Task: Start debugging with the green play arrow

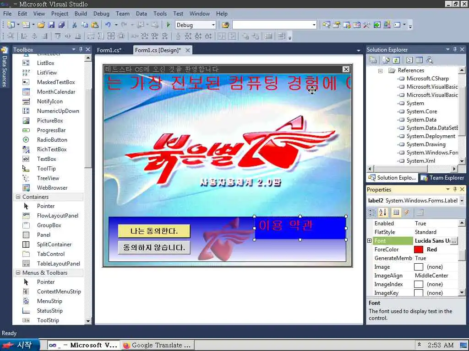Action: [x=168, y=25]
